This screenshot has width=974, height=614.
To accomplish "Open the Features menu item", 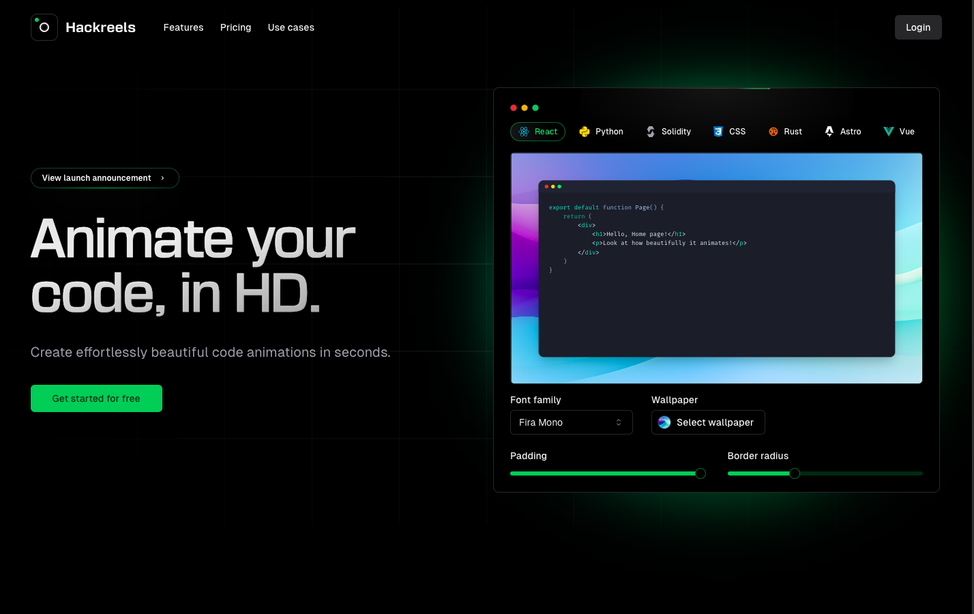I will point(183,27).
